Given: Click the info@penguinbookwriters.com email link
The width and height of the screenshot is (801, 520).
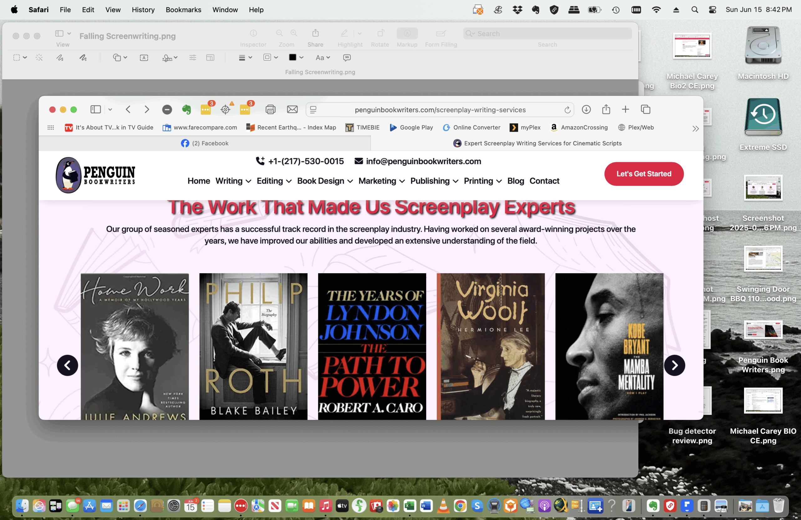Looking at the screenshot, I should 418,161.
